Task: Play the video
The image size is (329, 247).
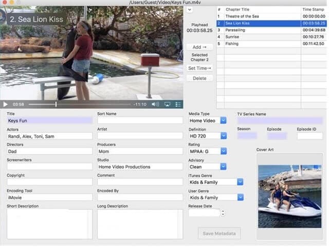Action: (x=6, y=105)
